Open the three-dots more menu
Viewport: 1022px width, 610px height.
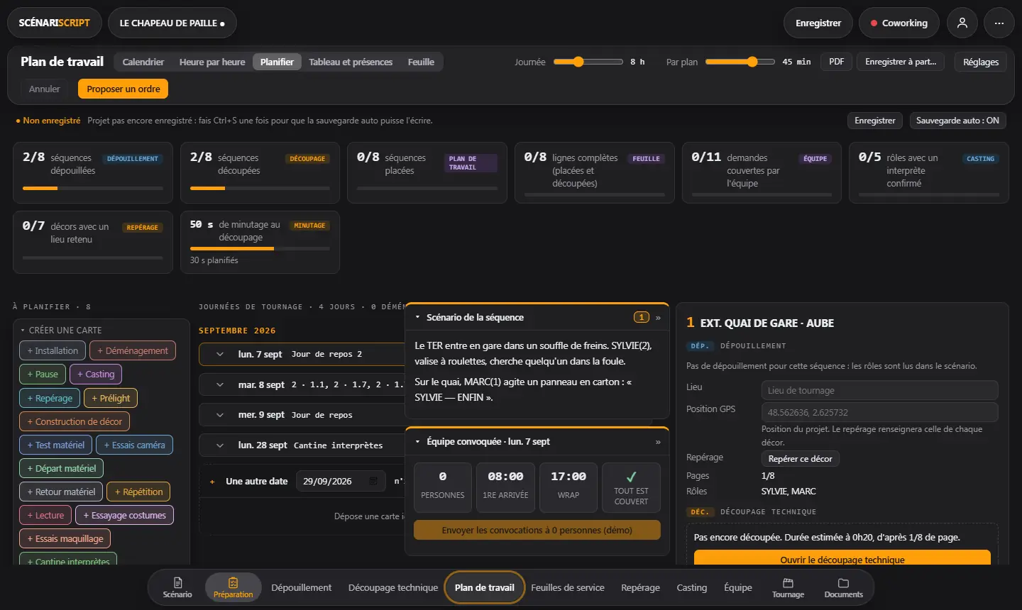point(999,23)
